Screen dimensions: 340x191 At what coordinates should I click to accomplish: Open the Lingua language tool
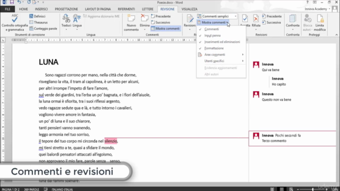click(77, 23)
